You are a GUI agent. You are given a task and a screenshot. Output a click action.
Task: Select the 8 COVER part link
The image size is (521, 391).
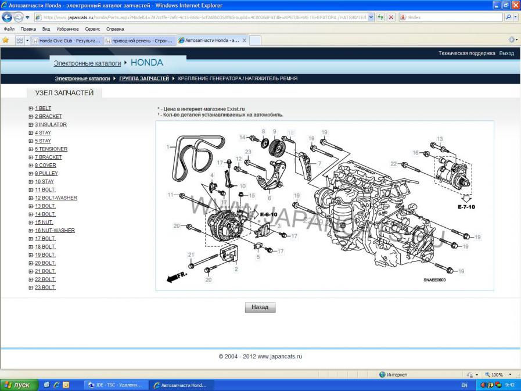pyautogui.click(x=45, y=165)
